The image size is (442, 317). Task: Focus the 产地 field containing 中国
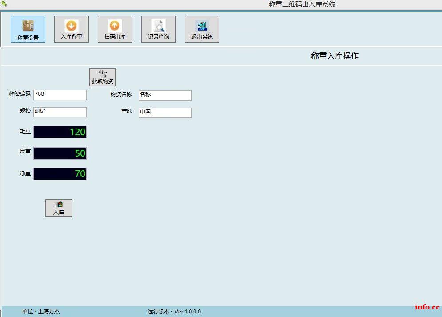point(165,113)
